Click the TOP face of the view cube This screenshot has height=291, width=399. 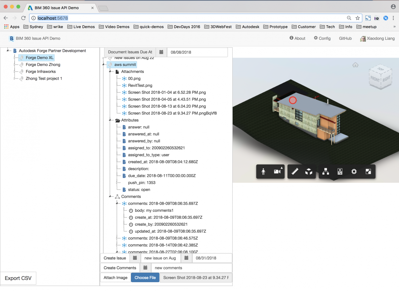click(380, 69)
